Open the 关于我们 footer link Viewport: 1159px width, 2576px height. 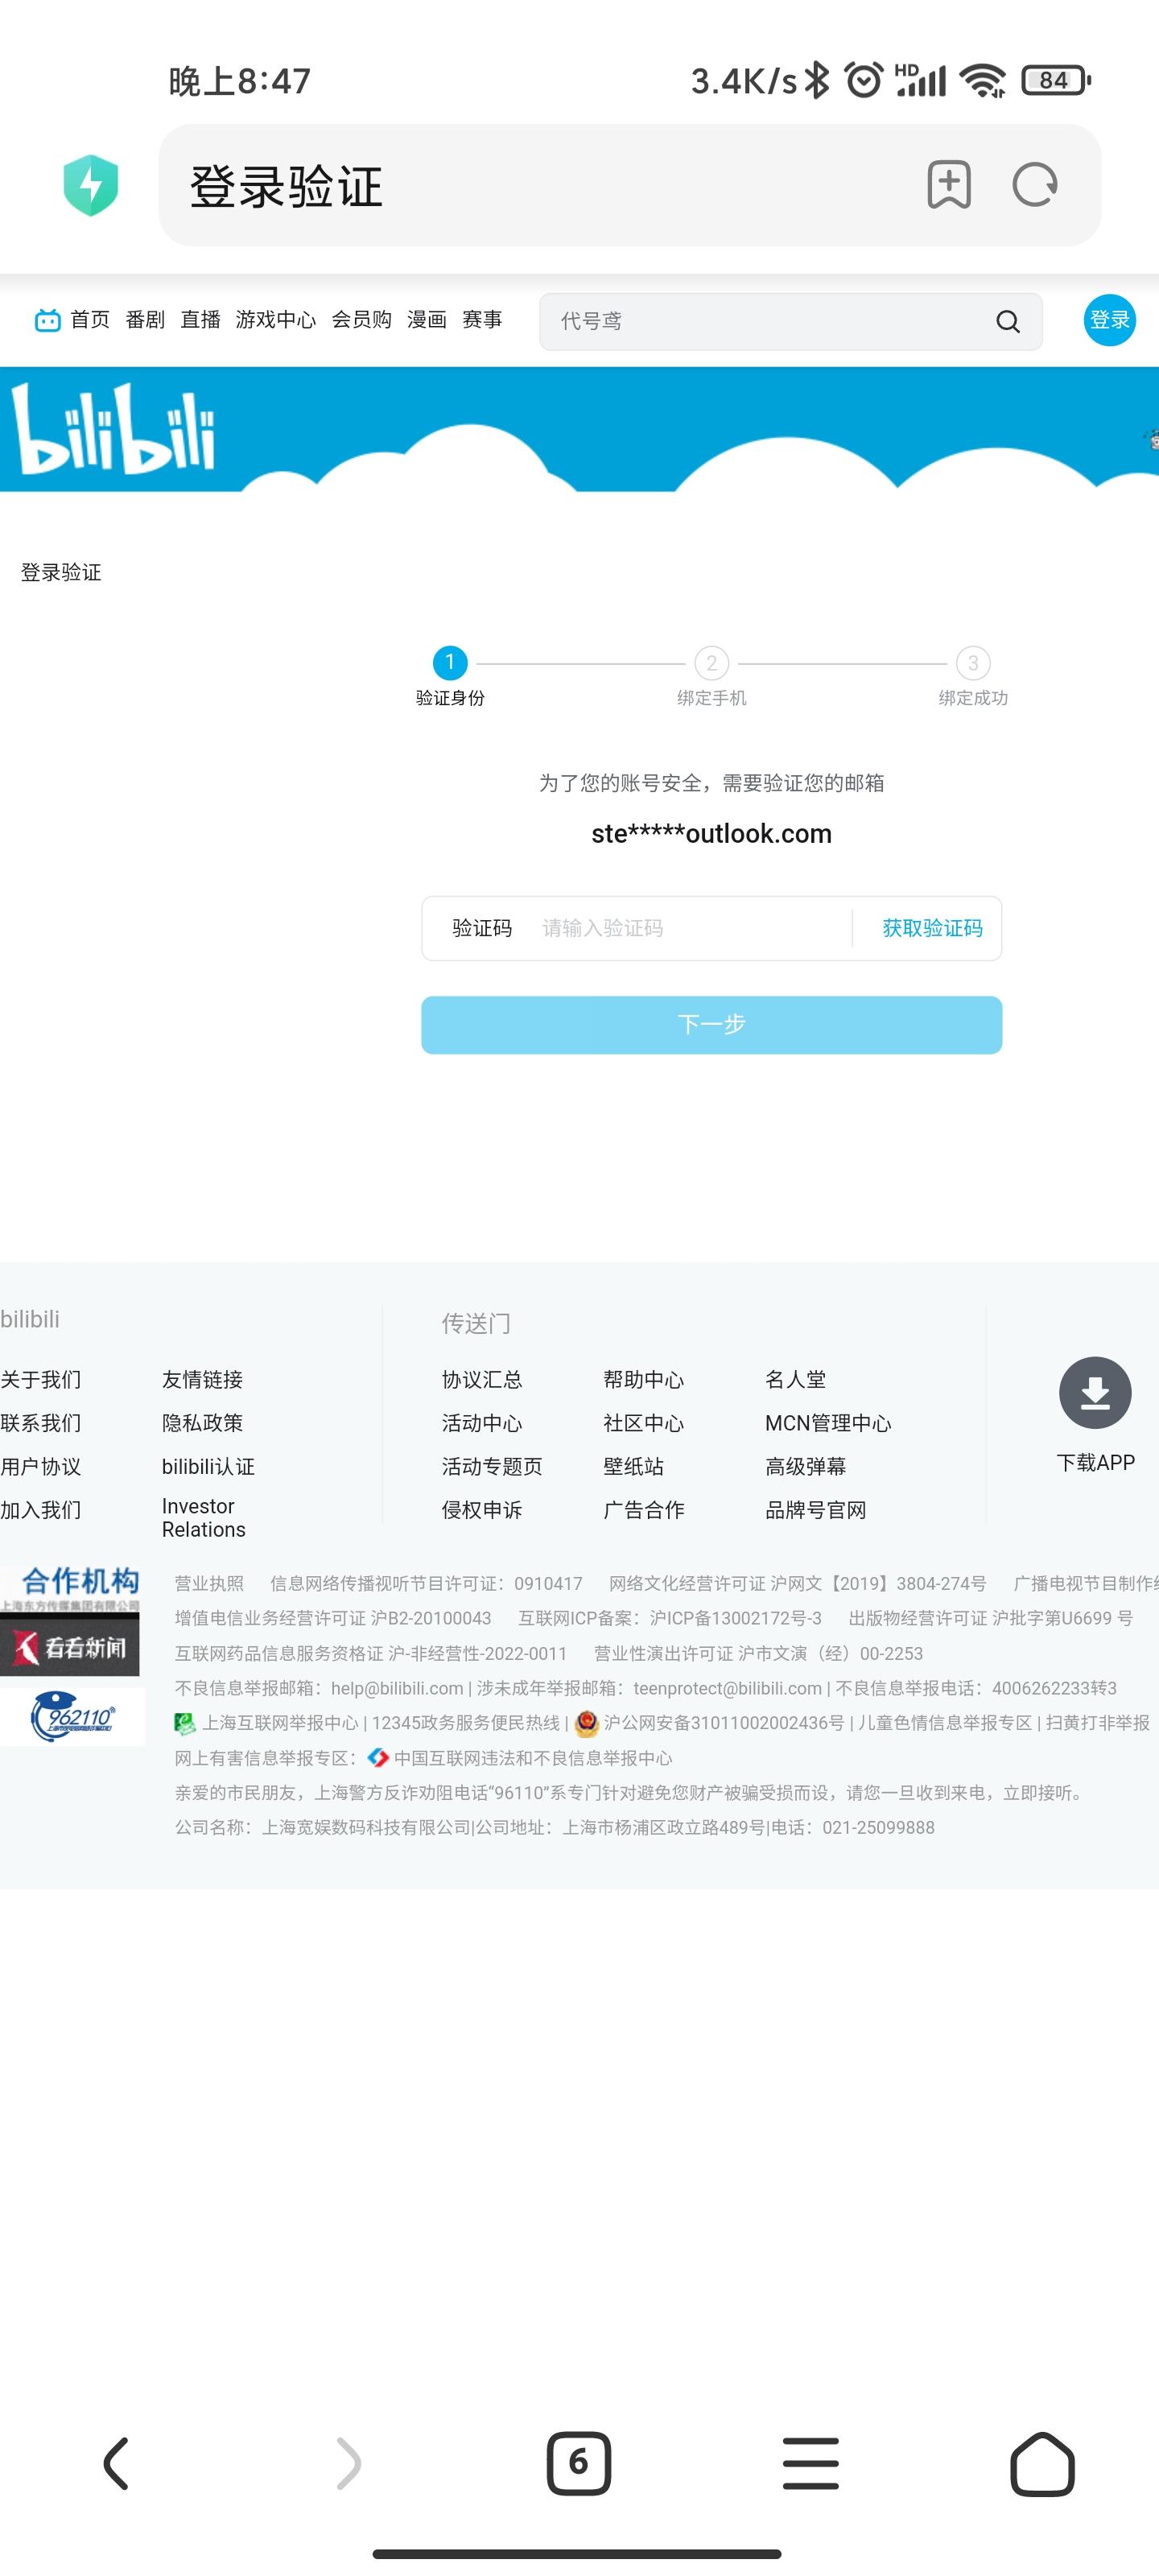pos(41,1380)
